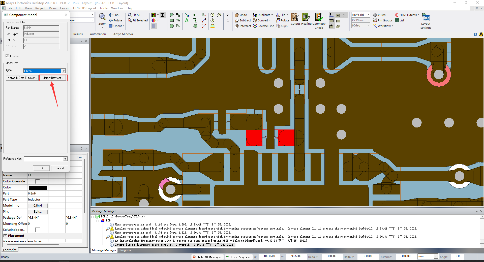484x262 pixels.
Task: Open Layout Settings
Action: (x=426, y=21)
